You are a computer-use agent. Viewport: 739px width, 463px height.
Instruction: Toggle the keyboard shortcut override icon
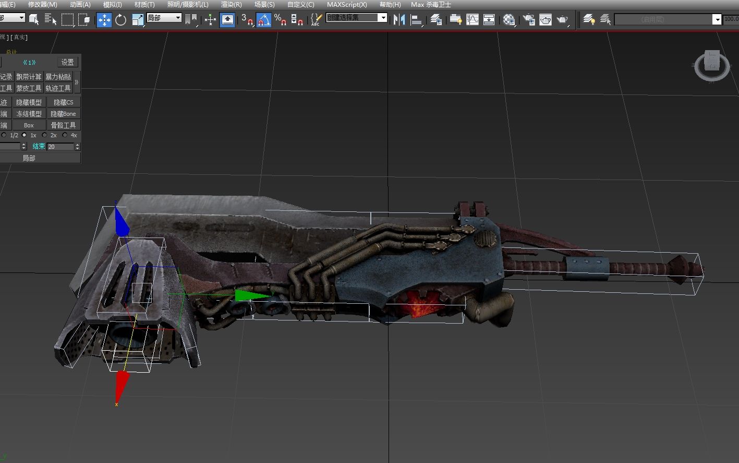[x=227, y=20]
